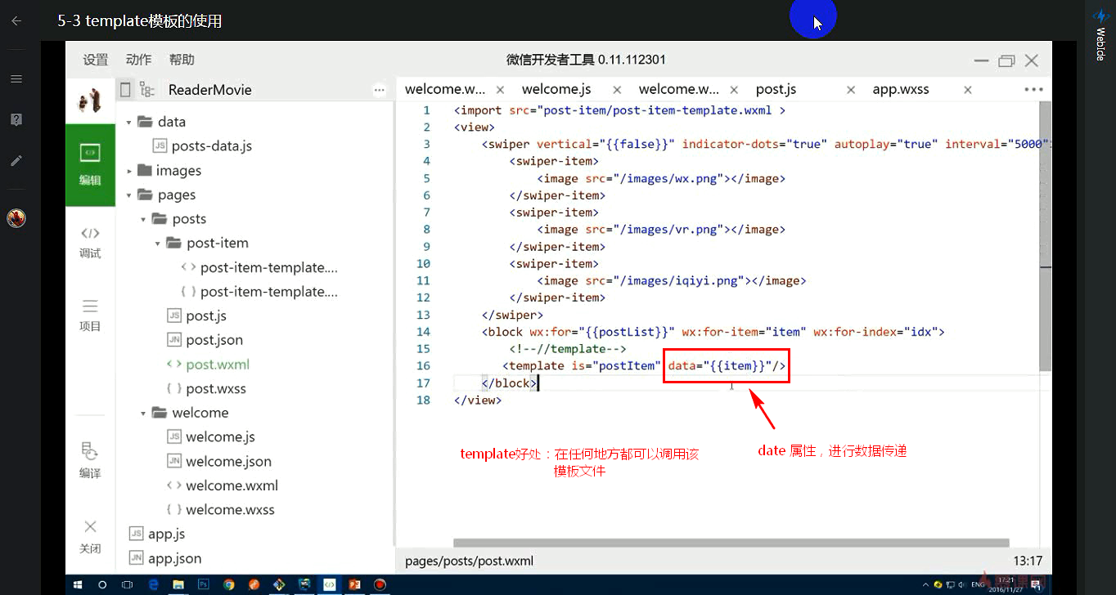Screen dimensions: 1116x595
Task: Close the welcome.js tab
Action: (617, 90)
